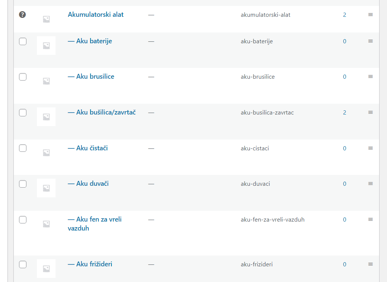The width and height of the screenshot is (387, 282).
Task: Open the Akumulatorski alat category
Action: click(95, 15)
